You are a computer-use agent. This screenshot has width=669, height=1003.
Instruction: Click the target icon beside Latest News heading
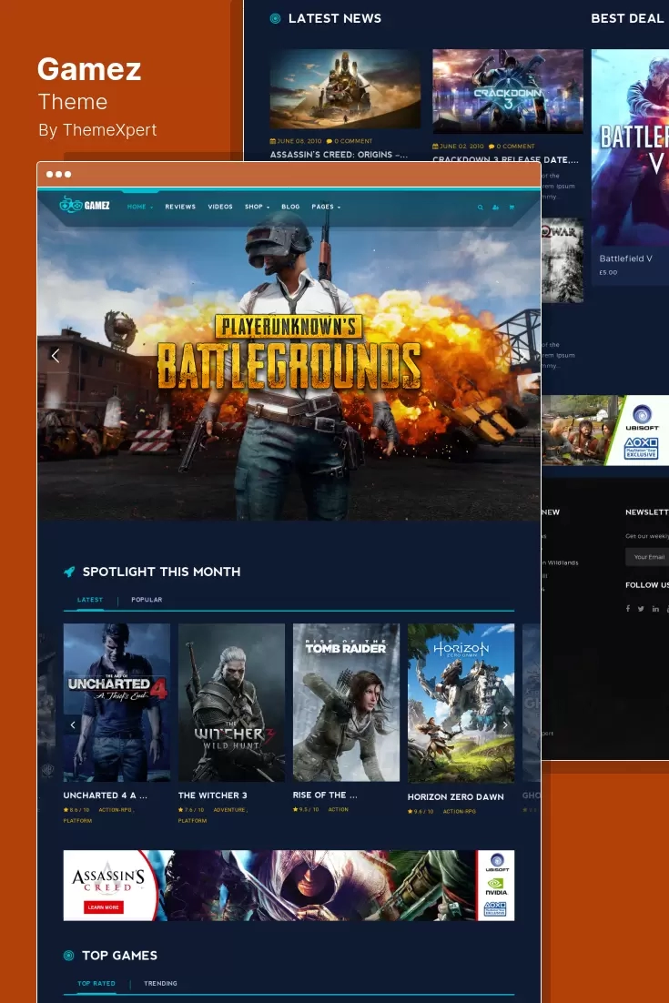pyautogui.click(x=275, y=18)
